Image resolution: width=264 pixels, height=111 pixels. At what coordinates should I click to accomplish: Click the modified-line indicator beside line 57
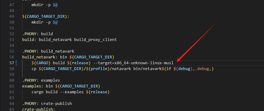[x=16, y=63]
